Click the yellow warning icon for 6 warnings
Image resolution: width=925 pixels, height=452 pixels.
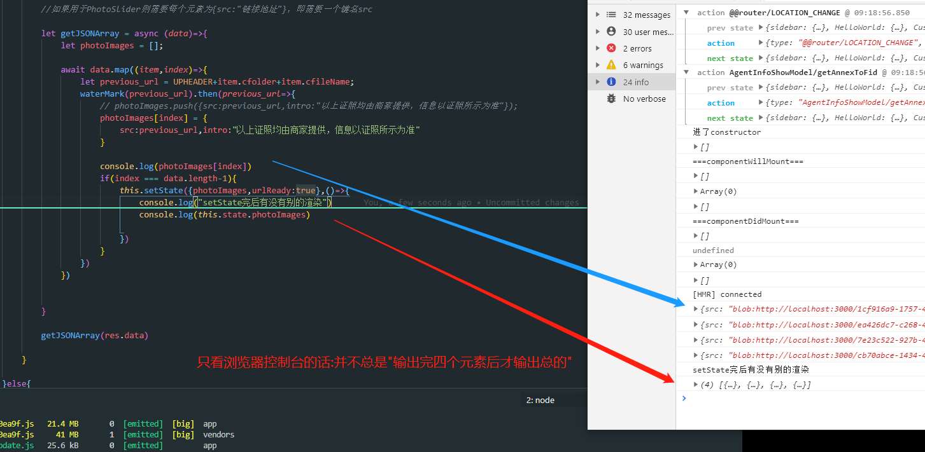[x=611, y=65]
